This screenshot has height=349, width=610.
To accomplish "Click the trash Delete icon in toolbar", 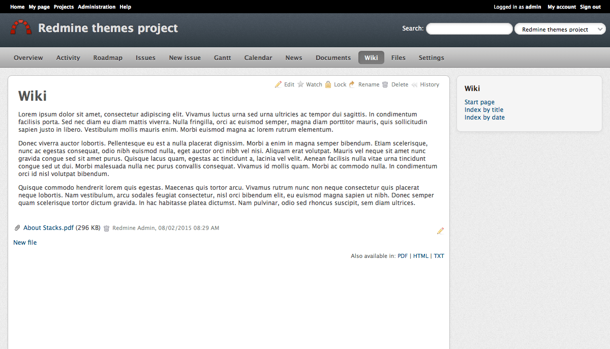I will (385, 84).
